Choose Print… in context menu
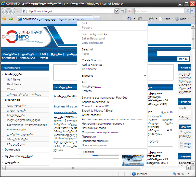 point(86,82)
